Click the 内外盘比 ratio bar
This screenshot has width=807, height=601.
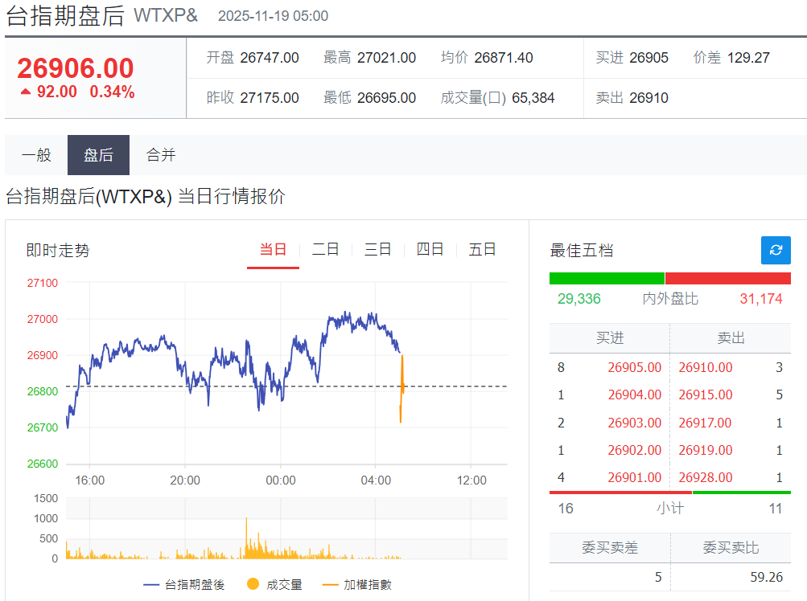(670, 277)
